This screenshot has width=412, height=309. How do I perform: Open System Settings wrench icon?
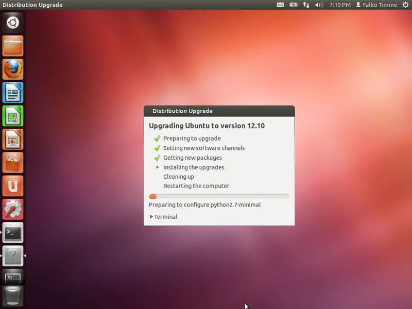13,210
